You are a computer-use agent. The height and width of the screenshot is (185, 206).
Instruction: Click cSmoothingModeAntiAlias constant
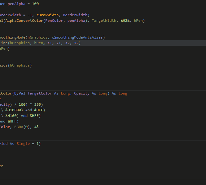(77, 37)
